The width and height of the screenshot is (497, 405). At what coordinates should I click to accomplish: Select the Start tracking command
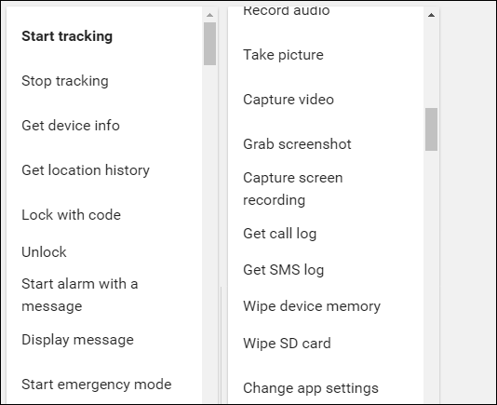(x=67, y=36)
